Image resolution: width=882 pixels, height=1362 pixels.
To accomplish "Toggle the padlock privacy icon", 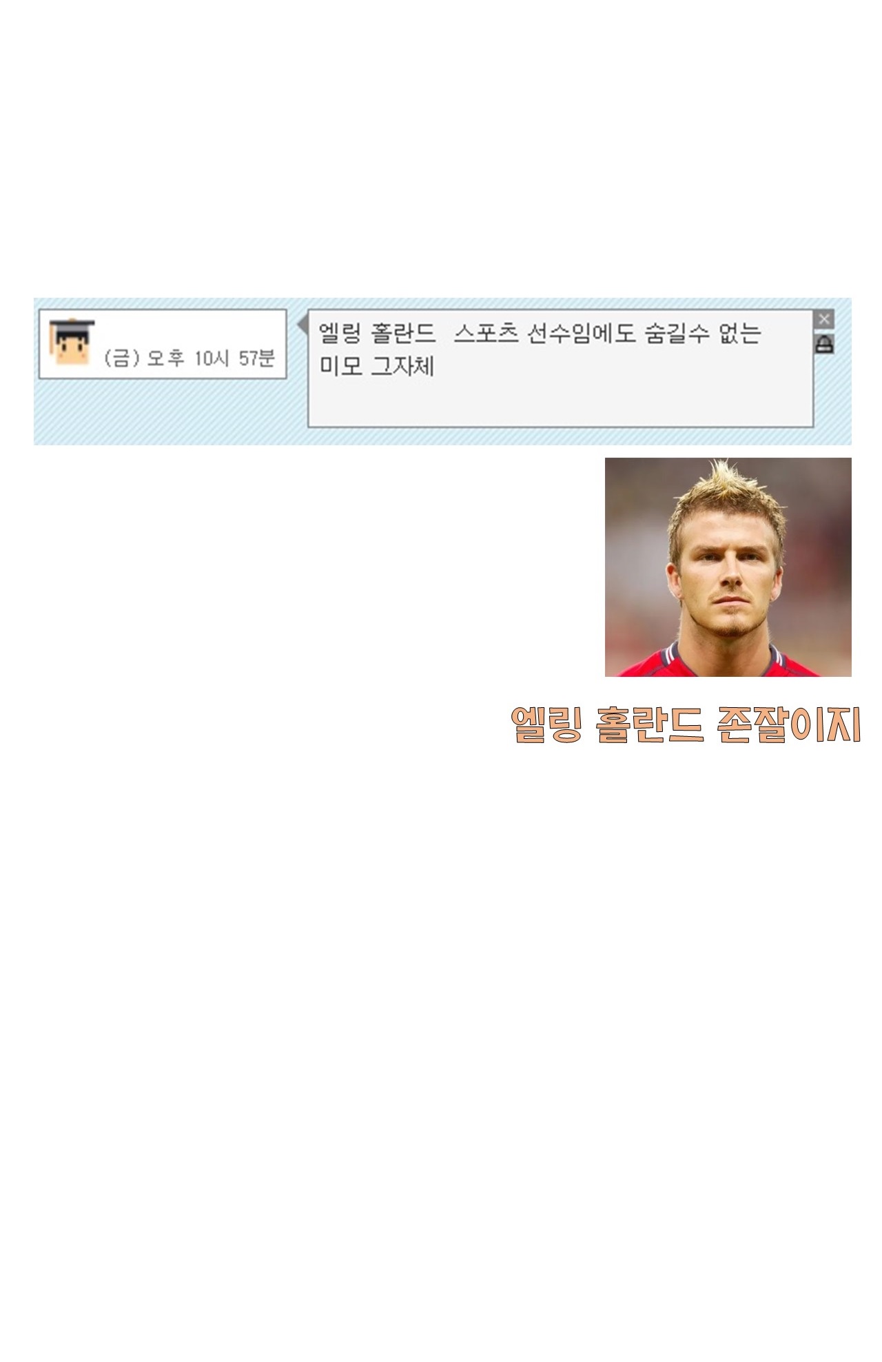I will tap(824, 344).
